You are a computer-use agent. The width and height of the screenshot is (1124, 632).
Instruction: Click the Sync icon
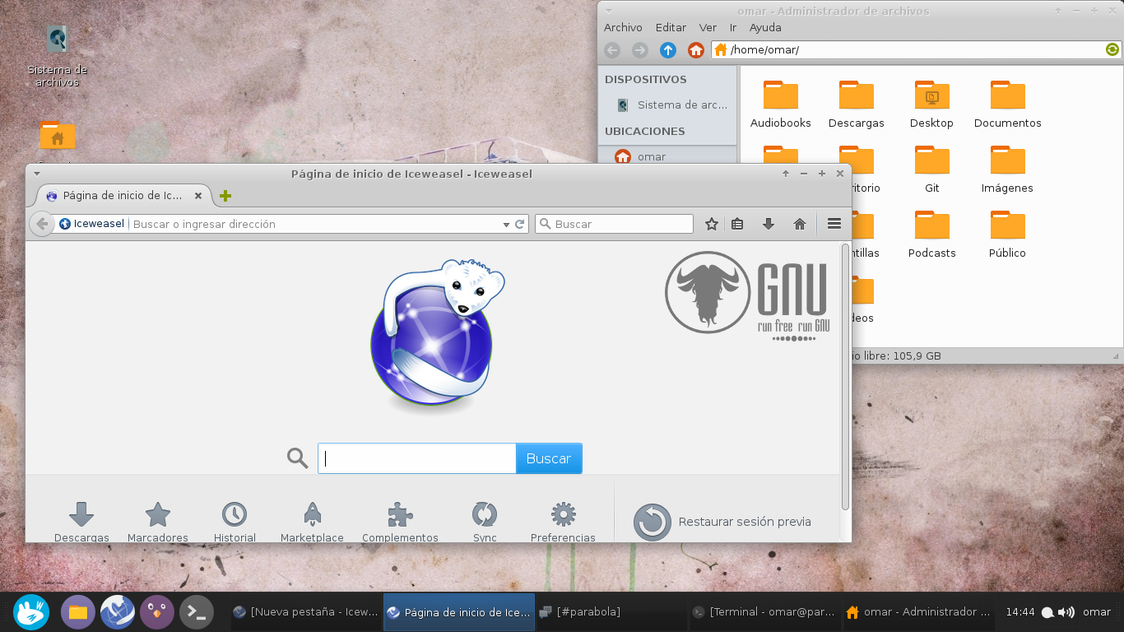(485, 514)
